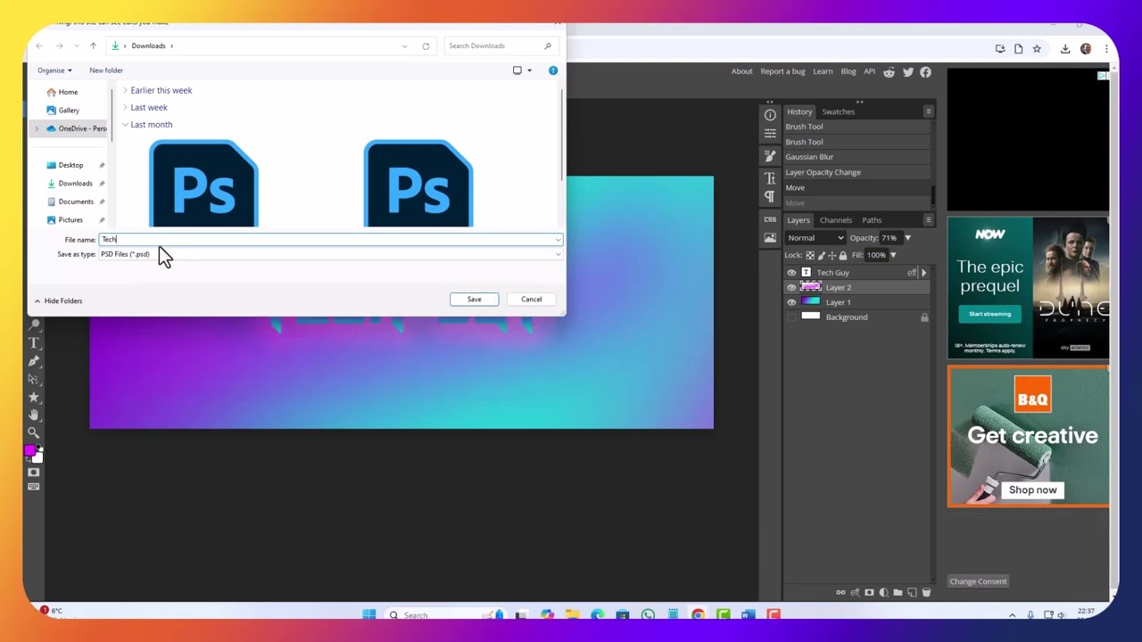The width and height of the screenshot is (1142, 642).
Task: Add a new folder in Layers panel footer
Action: [898, 592]
